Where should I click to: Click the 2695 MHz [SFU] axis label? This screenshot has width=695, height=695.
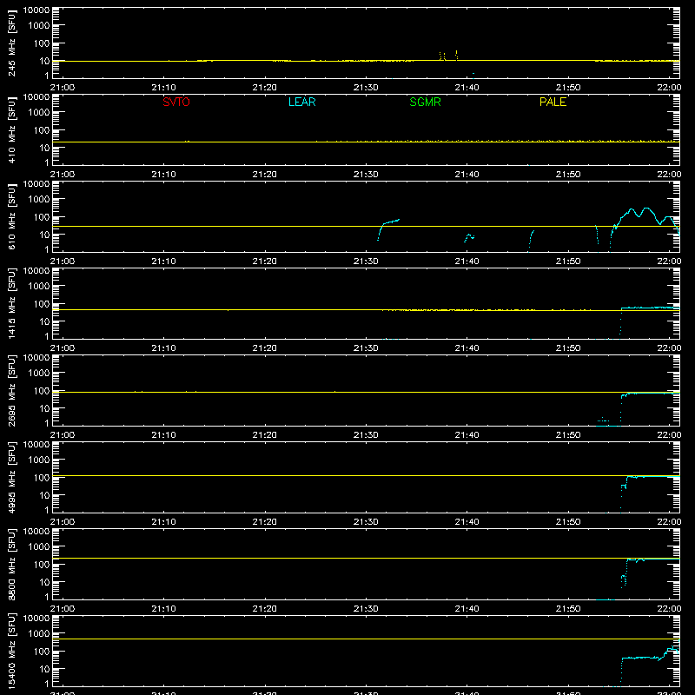coord(12,390)
